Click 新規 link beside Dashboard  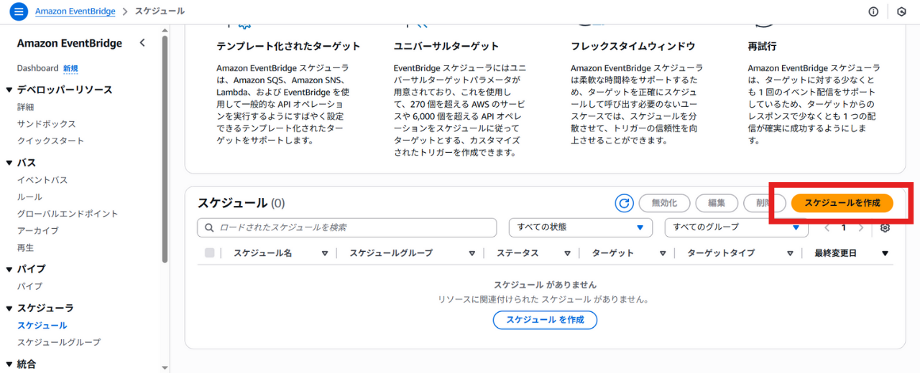[x=70, y=69]
